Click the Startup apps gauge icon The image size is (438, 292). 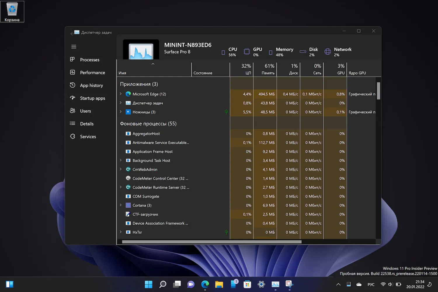pyautogui.click(x=72, y=98)
